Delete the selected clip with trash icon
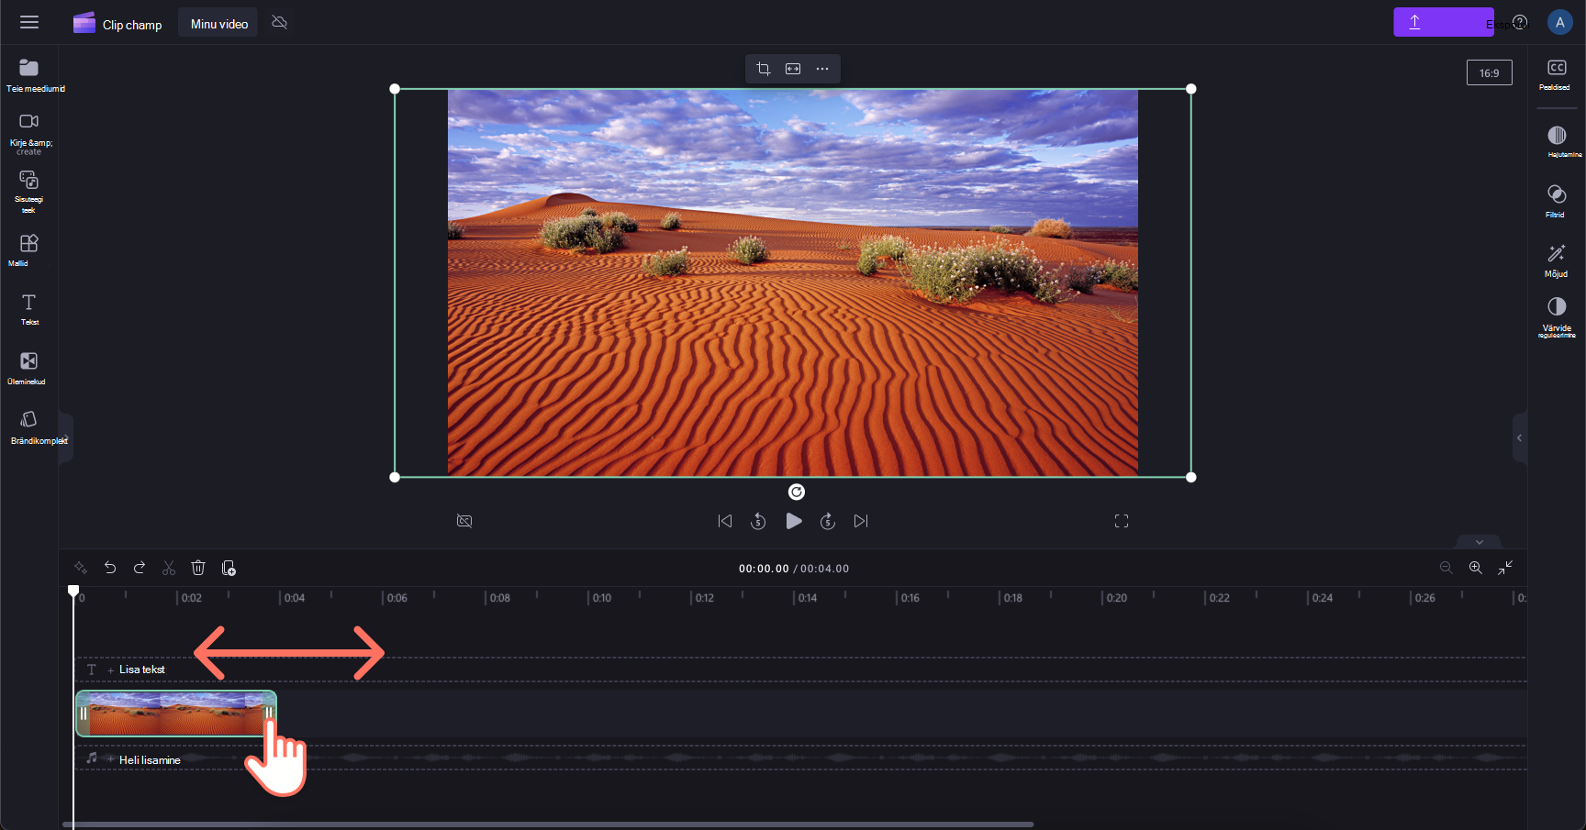Image resolution: width=1586 pixels, height=830 pixels. (x=198, y=568)
